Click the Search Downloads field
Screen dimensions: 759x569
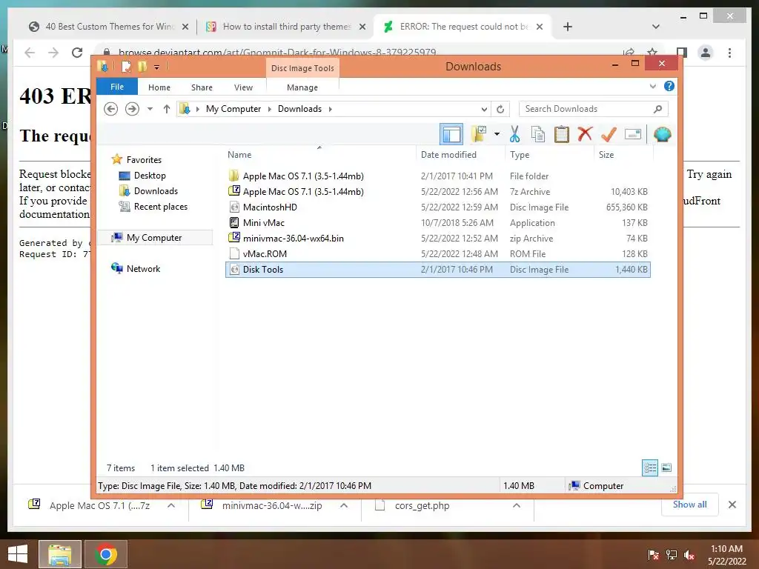pos(593,109)
